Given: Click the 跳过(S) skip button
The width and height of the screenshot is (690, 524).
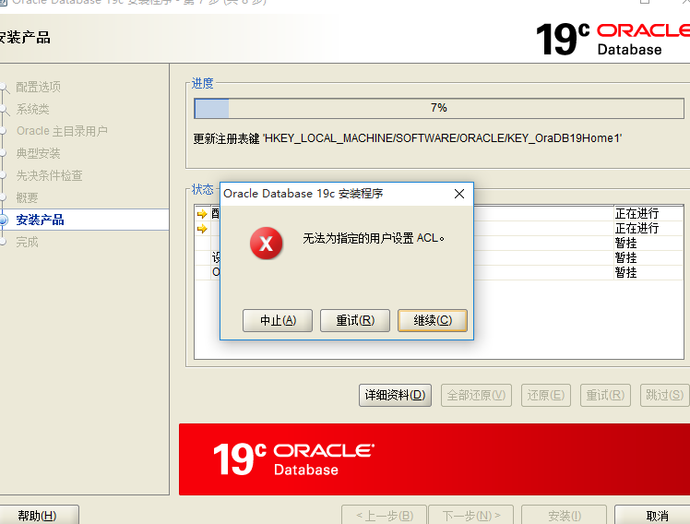Looking at the screenshot, I should pyautogui.click(x=664, y=395).
